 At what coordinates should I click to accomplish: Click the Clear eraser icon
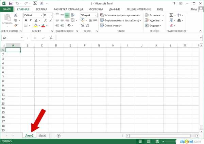[x=171, y=25]
